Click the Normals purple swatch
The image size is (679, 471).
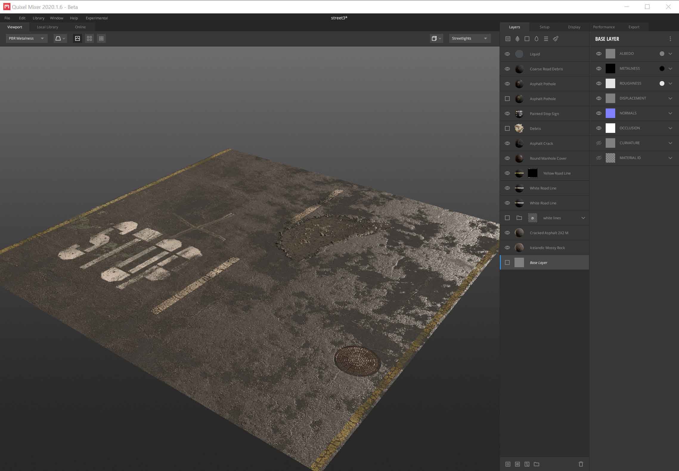[x=610, y=113]
